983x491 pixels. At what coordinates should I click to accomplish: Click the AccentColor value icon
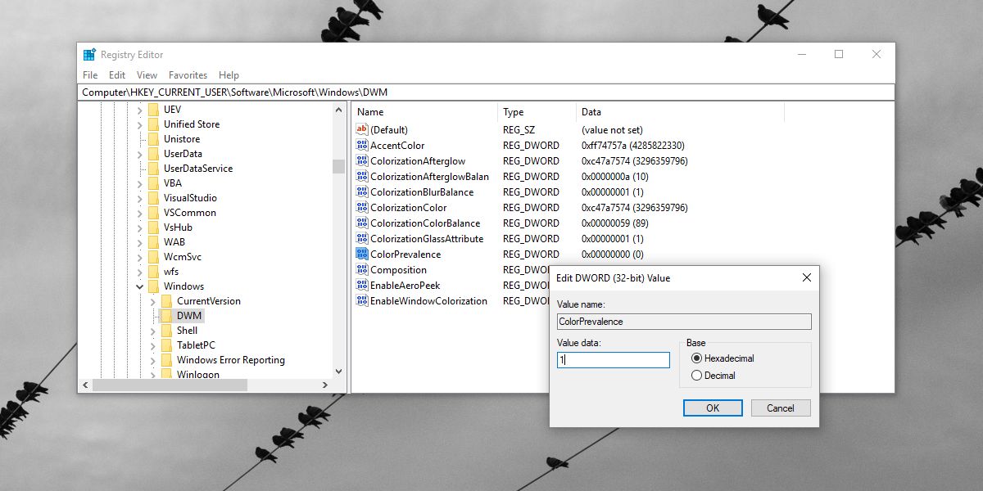tap(360, 145)
